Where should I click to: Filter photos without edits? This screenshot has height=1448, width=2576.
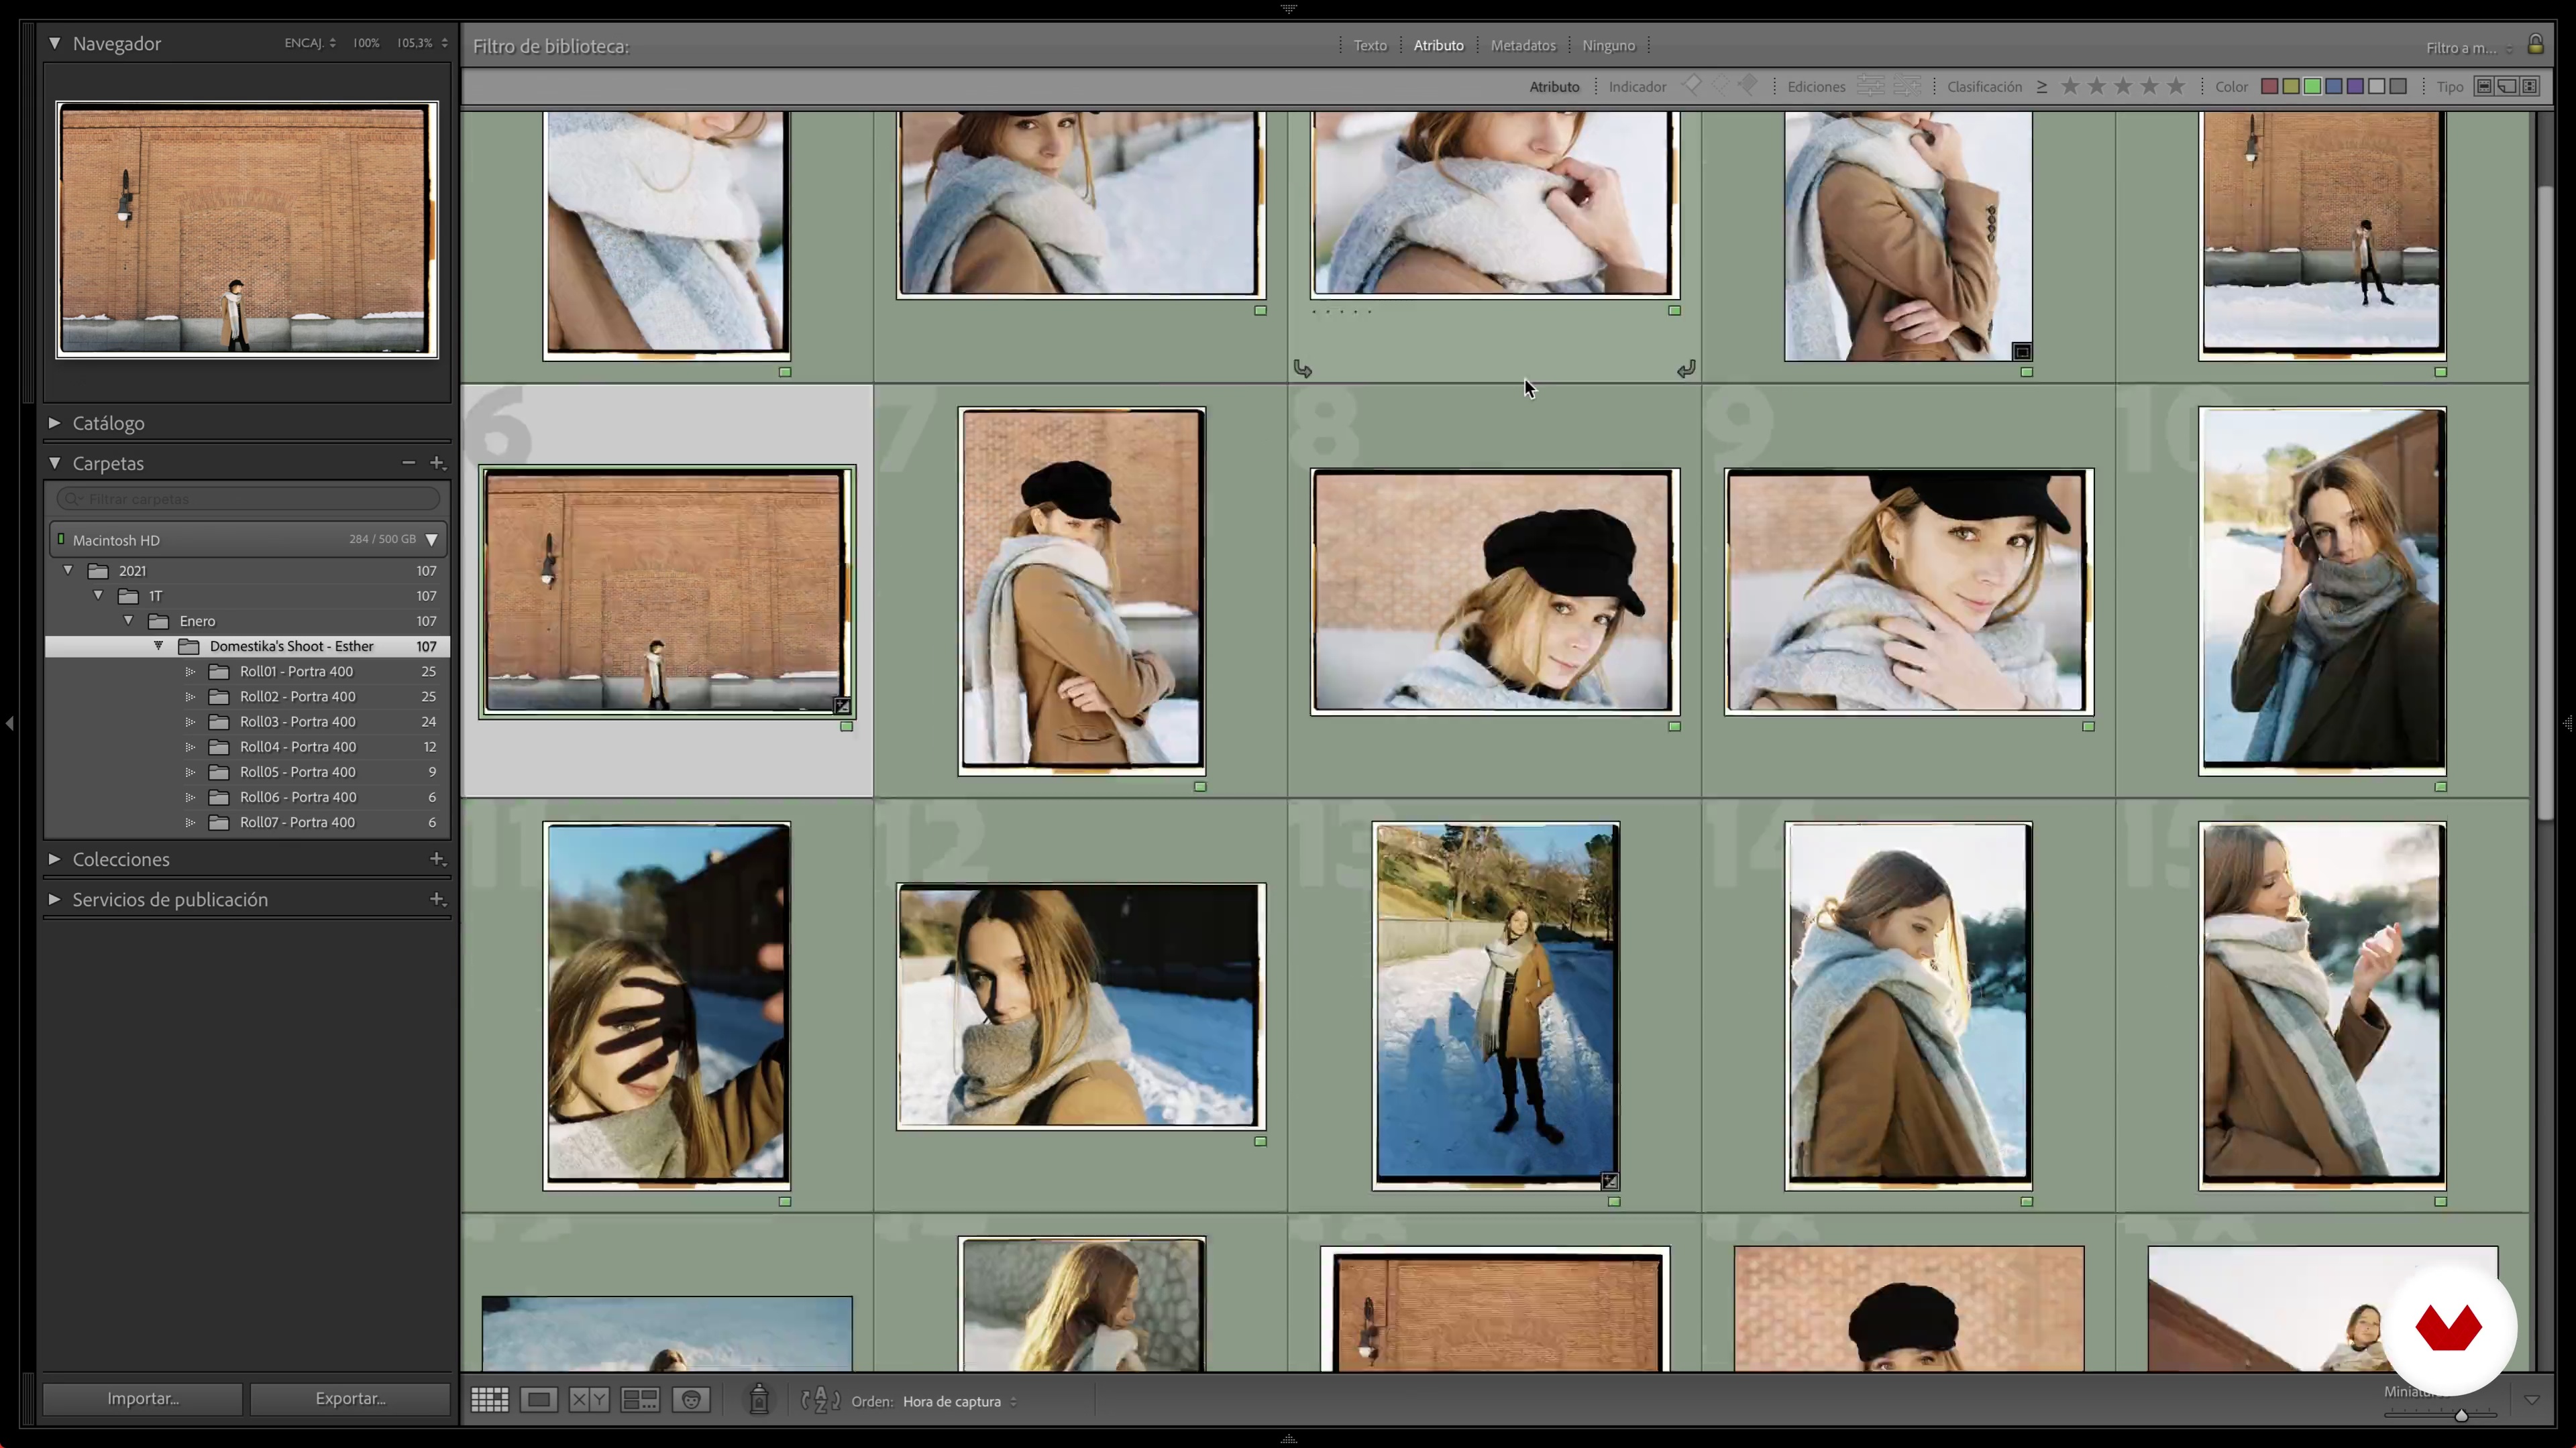[x=1907, y=86]
